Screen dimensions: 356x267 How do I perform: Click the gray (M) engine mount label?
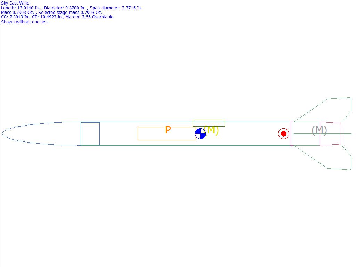[319, 130]
